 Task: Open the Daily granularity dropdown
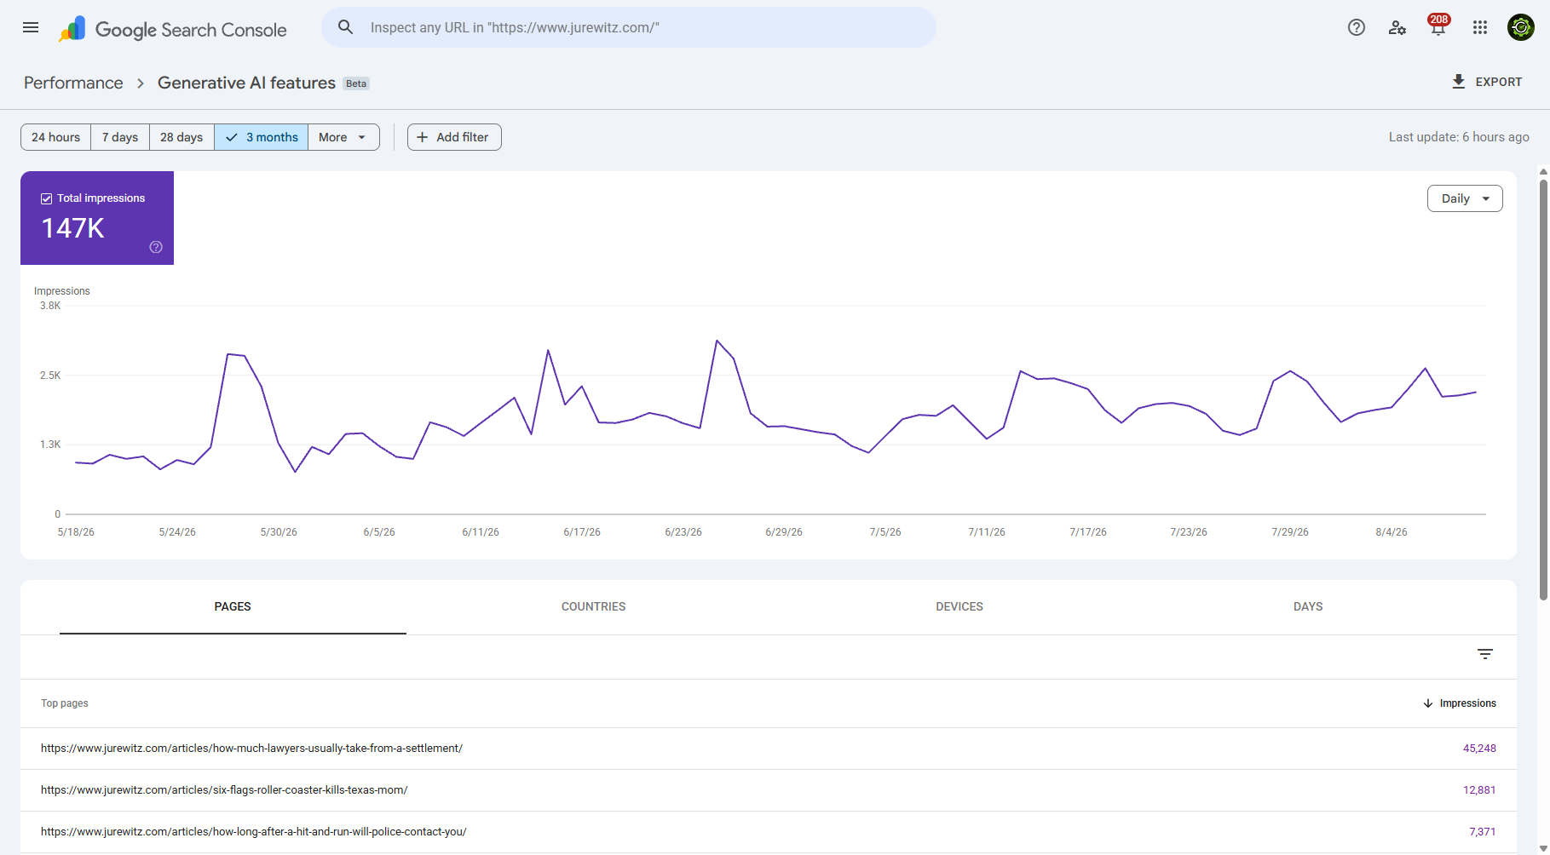pyautogui.click(x=1465, y=198)
